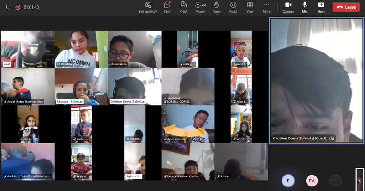365x191 pixels.
Task: Select Elohim Ávila's video tile
Action: [x=135, y=49]
